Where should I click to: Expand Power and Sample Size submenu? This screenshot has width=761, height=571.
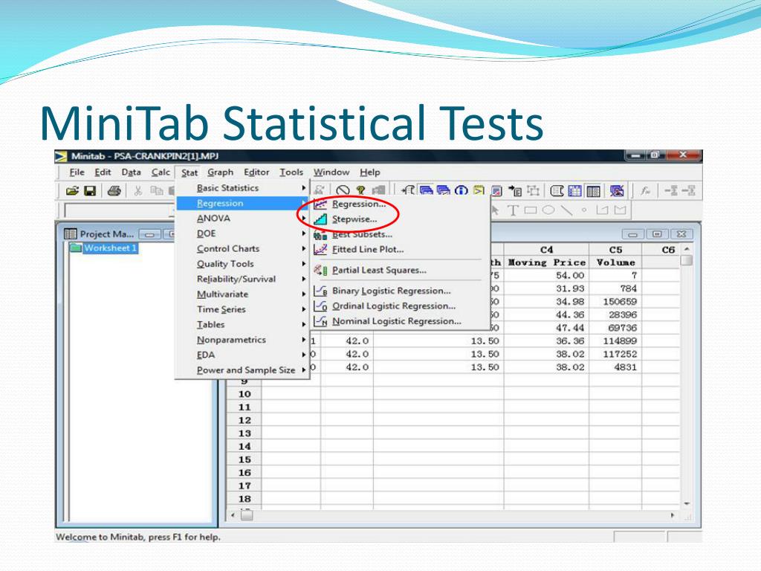coord(242,370)
